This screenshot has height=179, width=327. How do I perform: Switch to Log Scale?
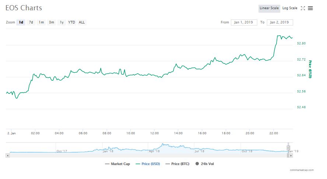click(x=290, y=8)
